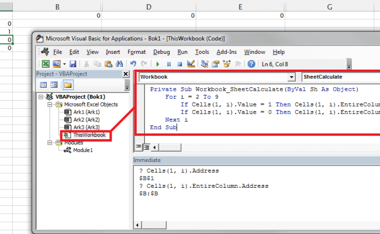This screenshot has width=380, height=234.
Task: Click the code window horizontal scrollbar thumb
Action: (170, 147)
